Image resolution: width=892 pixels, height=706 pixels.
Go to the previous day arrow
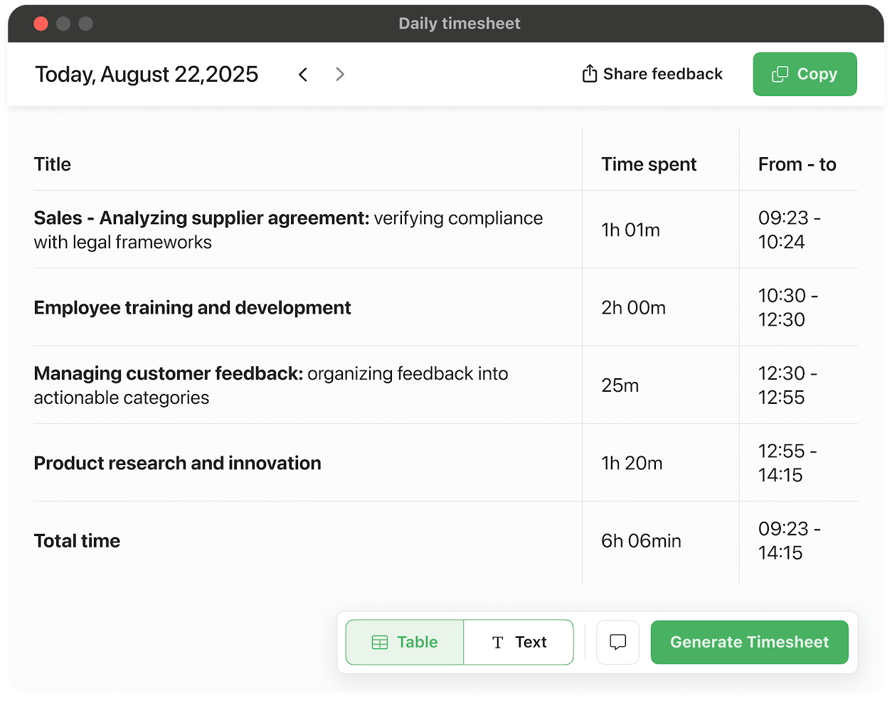[x=303, y=75]
